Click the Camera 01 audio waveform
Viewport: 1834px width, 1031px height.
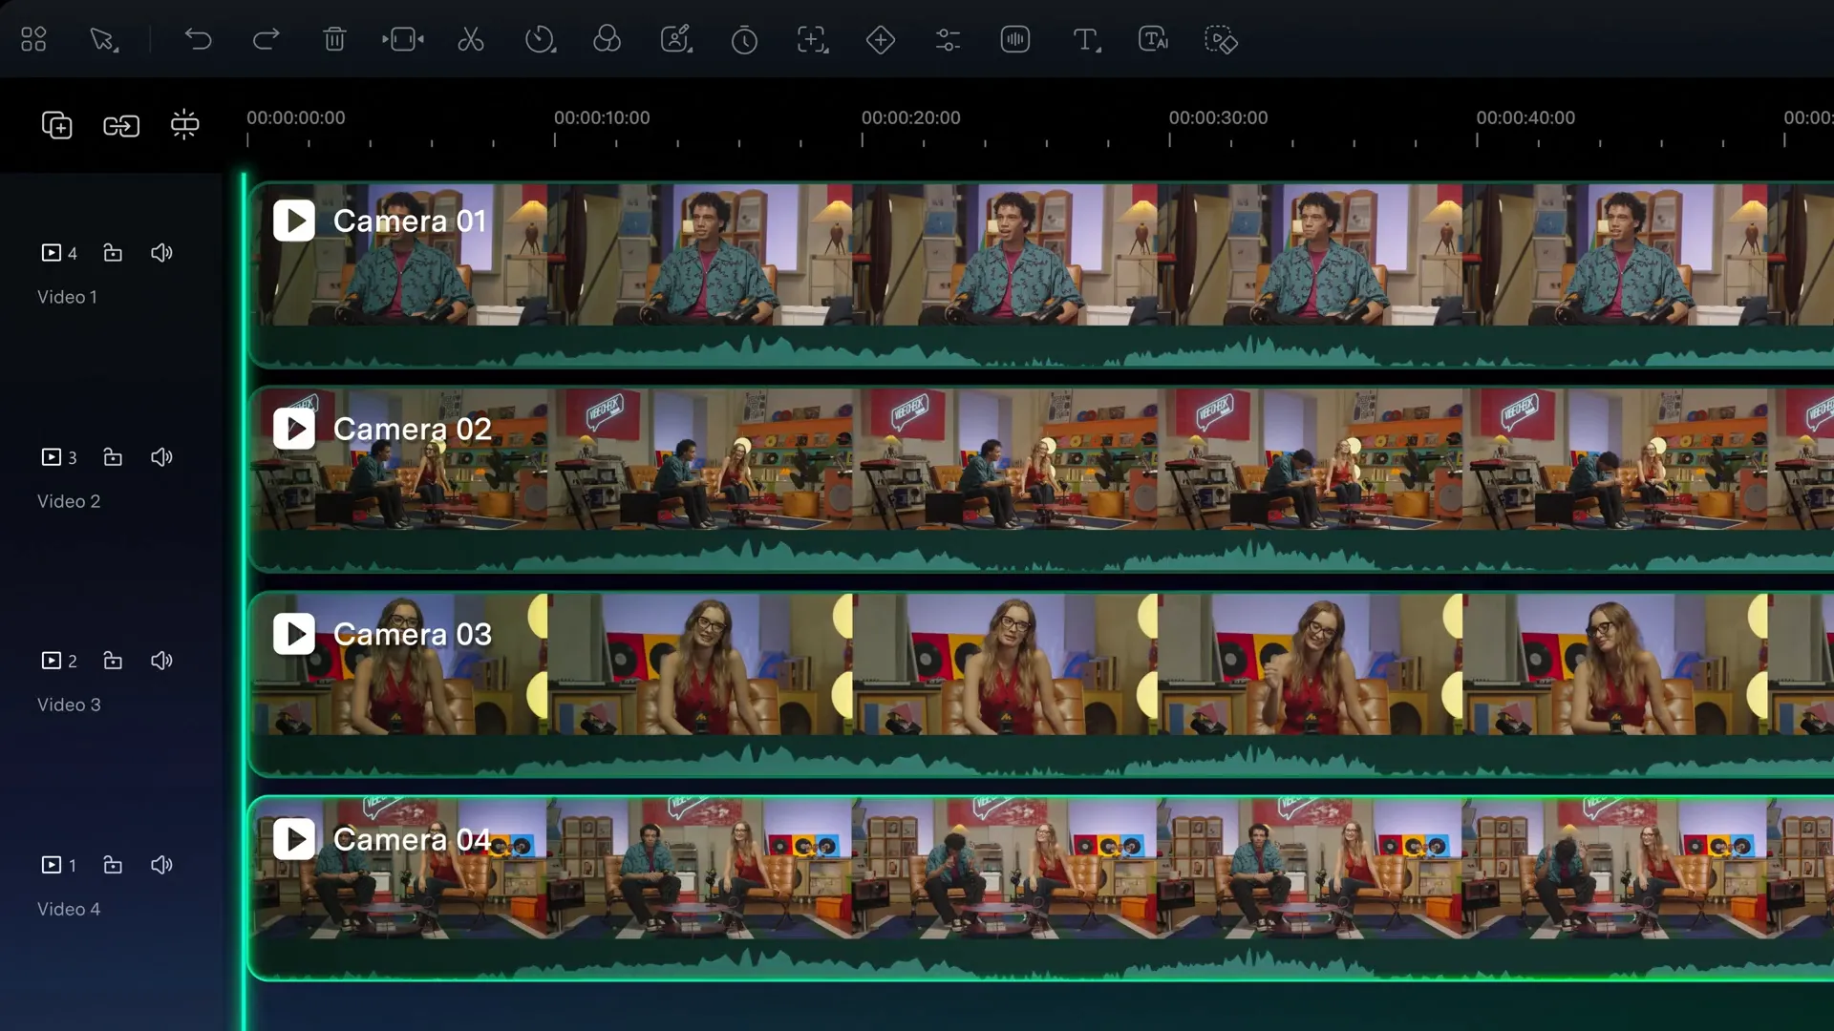pyautogui.click(x=1041, y=347)
